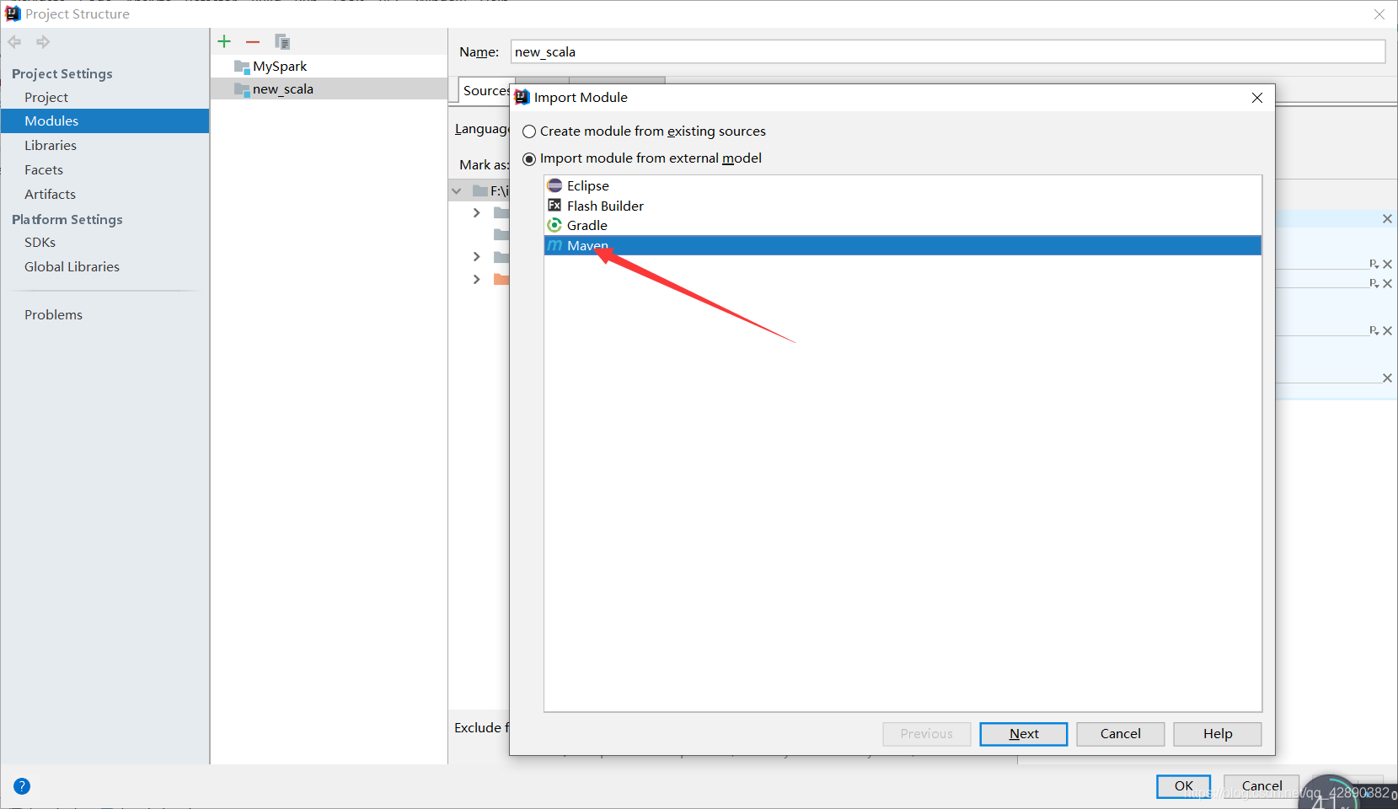The width and height of the screenshot is (1398, 809).
Task: Open Global Libraries settings
Action: pos(72,267)
